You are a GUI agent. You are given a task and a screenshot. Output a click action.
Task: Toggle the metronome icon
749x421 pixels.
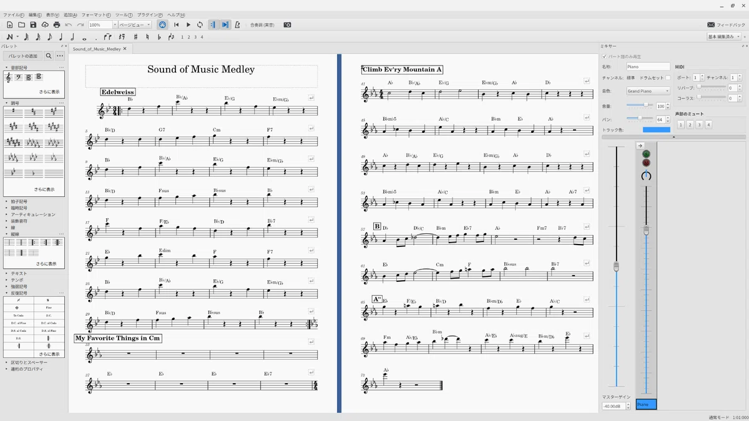pyautogui.click(x=238, y=25)
